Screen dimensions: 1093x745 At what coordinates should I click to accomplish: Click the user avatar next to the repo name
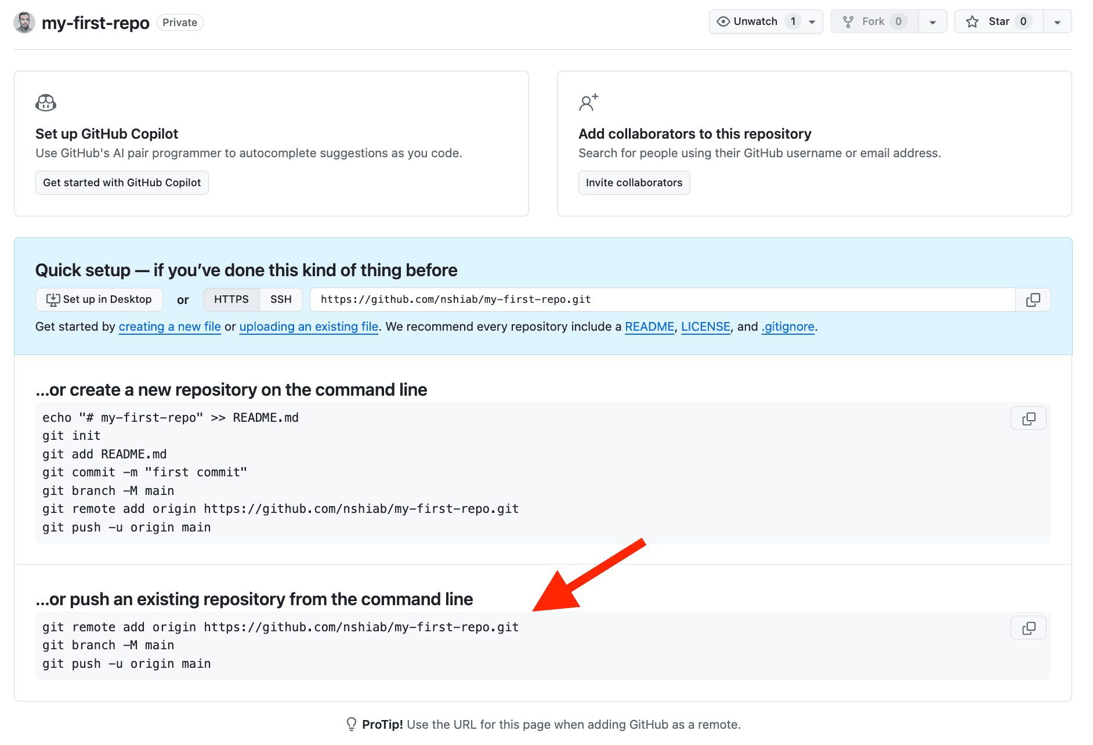click(24, 22)
